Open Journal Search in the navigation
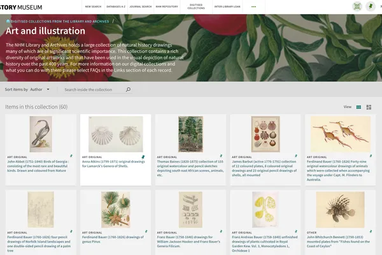Image resolution: width=382 pixels, height=255 pixels. coord(141,6)
